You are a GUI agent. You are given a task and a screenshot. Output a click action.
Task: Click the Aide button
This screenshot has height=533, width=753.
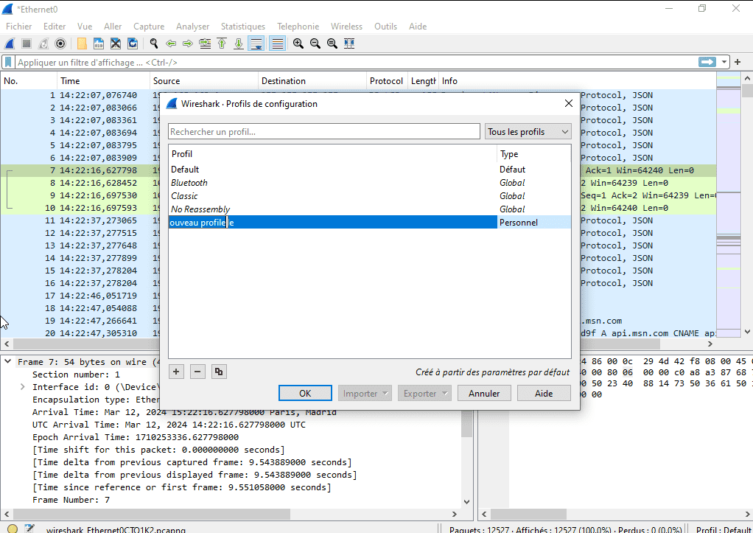click(x=544, y=393)
